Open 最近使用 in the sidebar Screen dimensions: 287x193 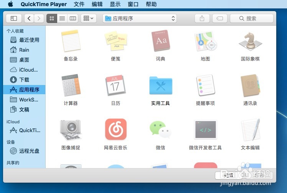click(24, 40)
